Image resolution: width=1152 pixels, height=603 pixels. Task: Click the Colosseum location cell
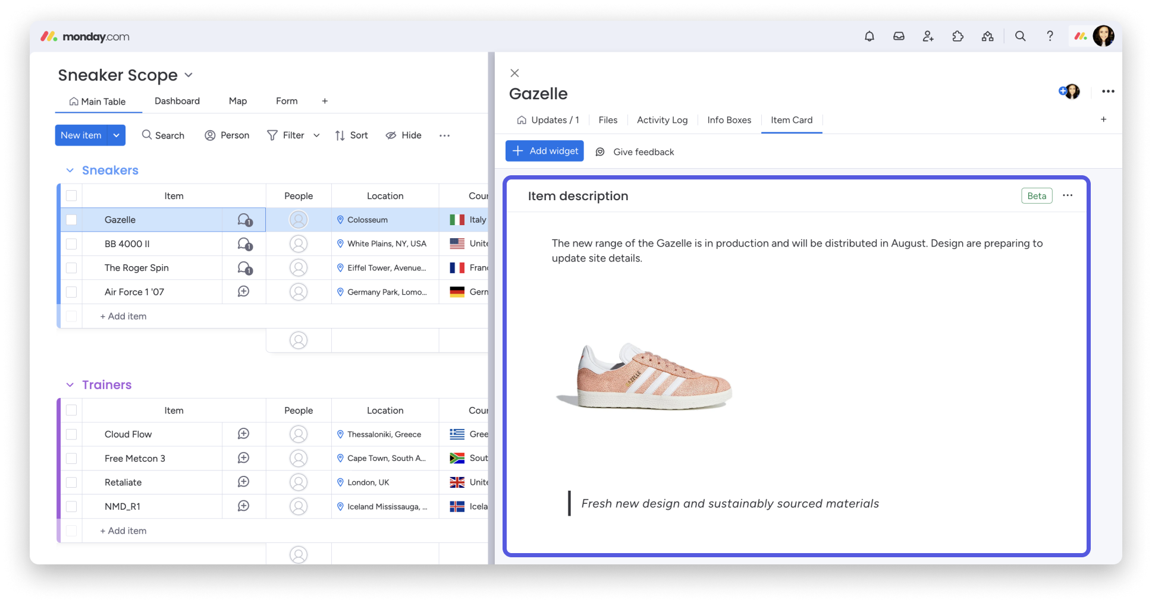(x=385, y=220)
